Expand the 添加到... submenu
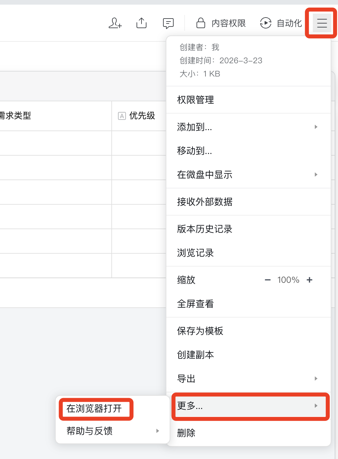Screen dimensions: 338x459 click(249, 127)
